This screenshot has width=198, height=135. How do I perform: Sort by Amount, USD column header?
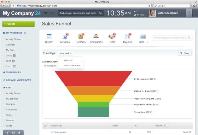coord(161,126)
